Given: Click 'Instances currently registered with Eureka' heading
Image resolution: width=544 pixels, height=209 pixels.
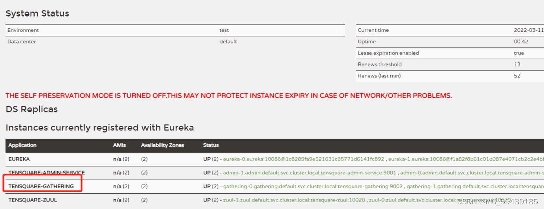Looking at the screenshot, I should point(99,128).
